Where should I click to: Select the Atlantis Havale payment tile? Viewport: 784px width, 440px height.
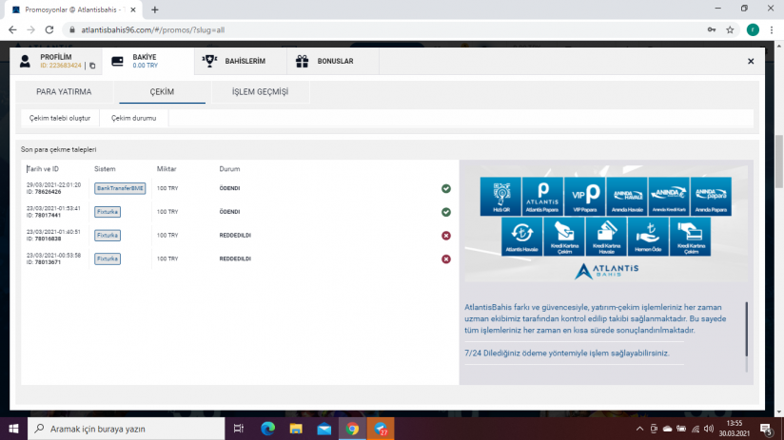[522, 237]
